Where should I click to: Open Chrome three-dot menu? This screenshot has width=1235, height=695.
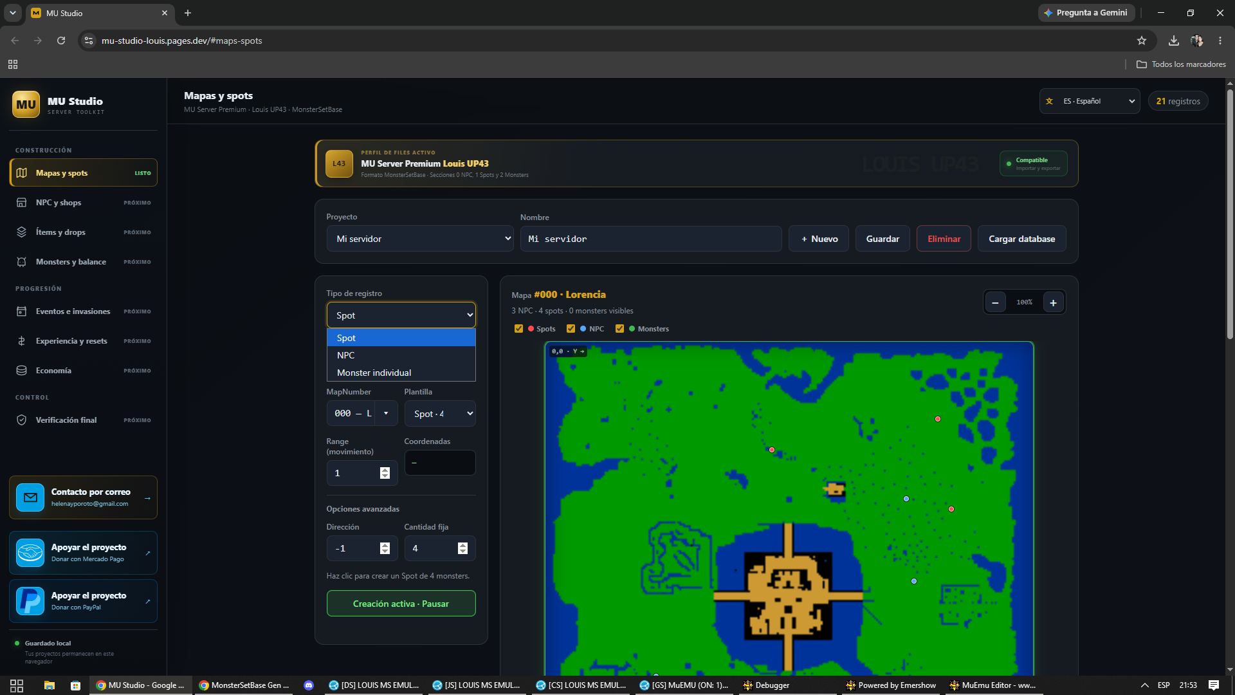pyautogui.click(x=1220, y=41)
